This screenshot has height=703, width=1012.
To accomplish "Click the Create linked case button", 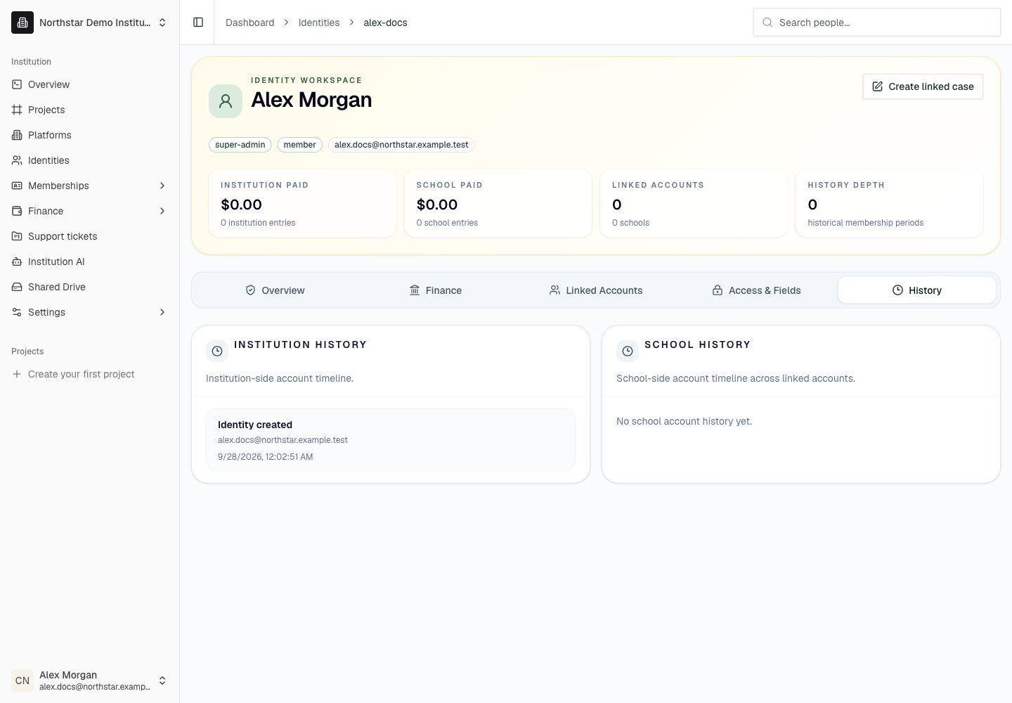I will tap(923, 86).
